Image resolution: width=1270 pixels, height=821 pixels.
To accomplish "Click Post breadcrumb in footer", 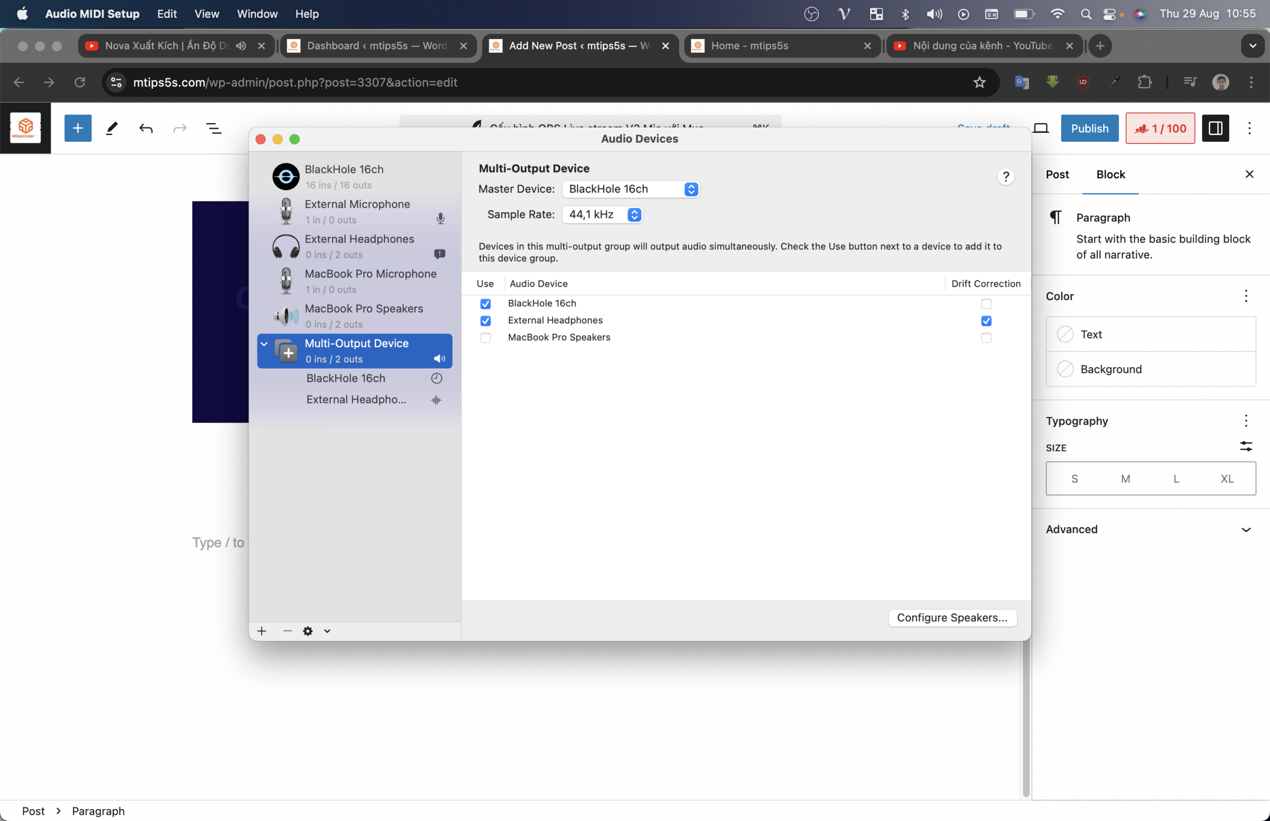I will tap(33, 811).
